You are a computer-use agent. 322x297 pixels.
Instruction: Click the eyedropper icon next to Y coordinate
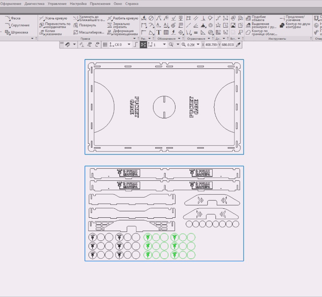pyautogui.click(x=238, y=45)
